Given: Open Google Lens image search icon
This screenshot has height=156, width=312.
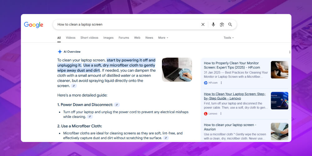Looking at the screenshot, I should click(222, 24).
